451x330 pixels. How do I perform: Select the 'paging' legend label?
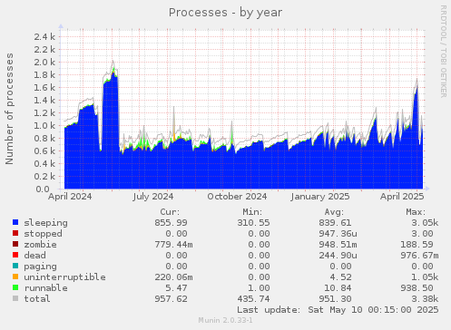click(40, 267)
